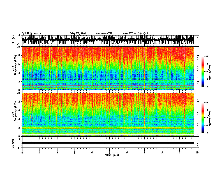Click the ch.2 color scale unit label
Viewport: 222px width, 171px height.
210,119
